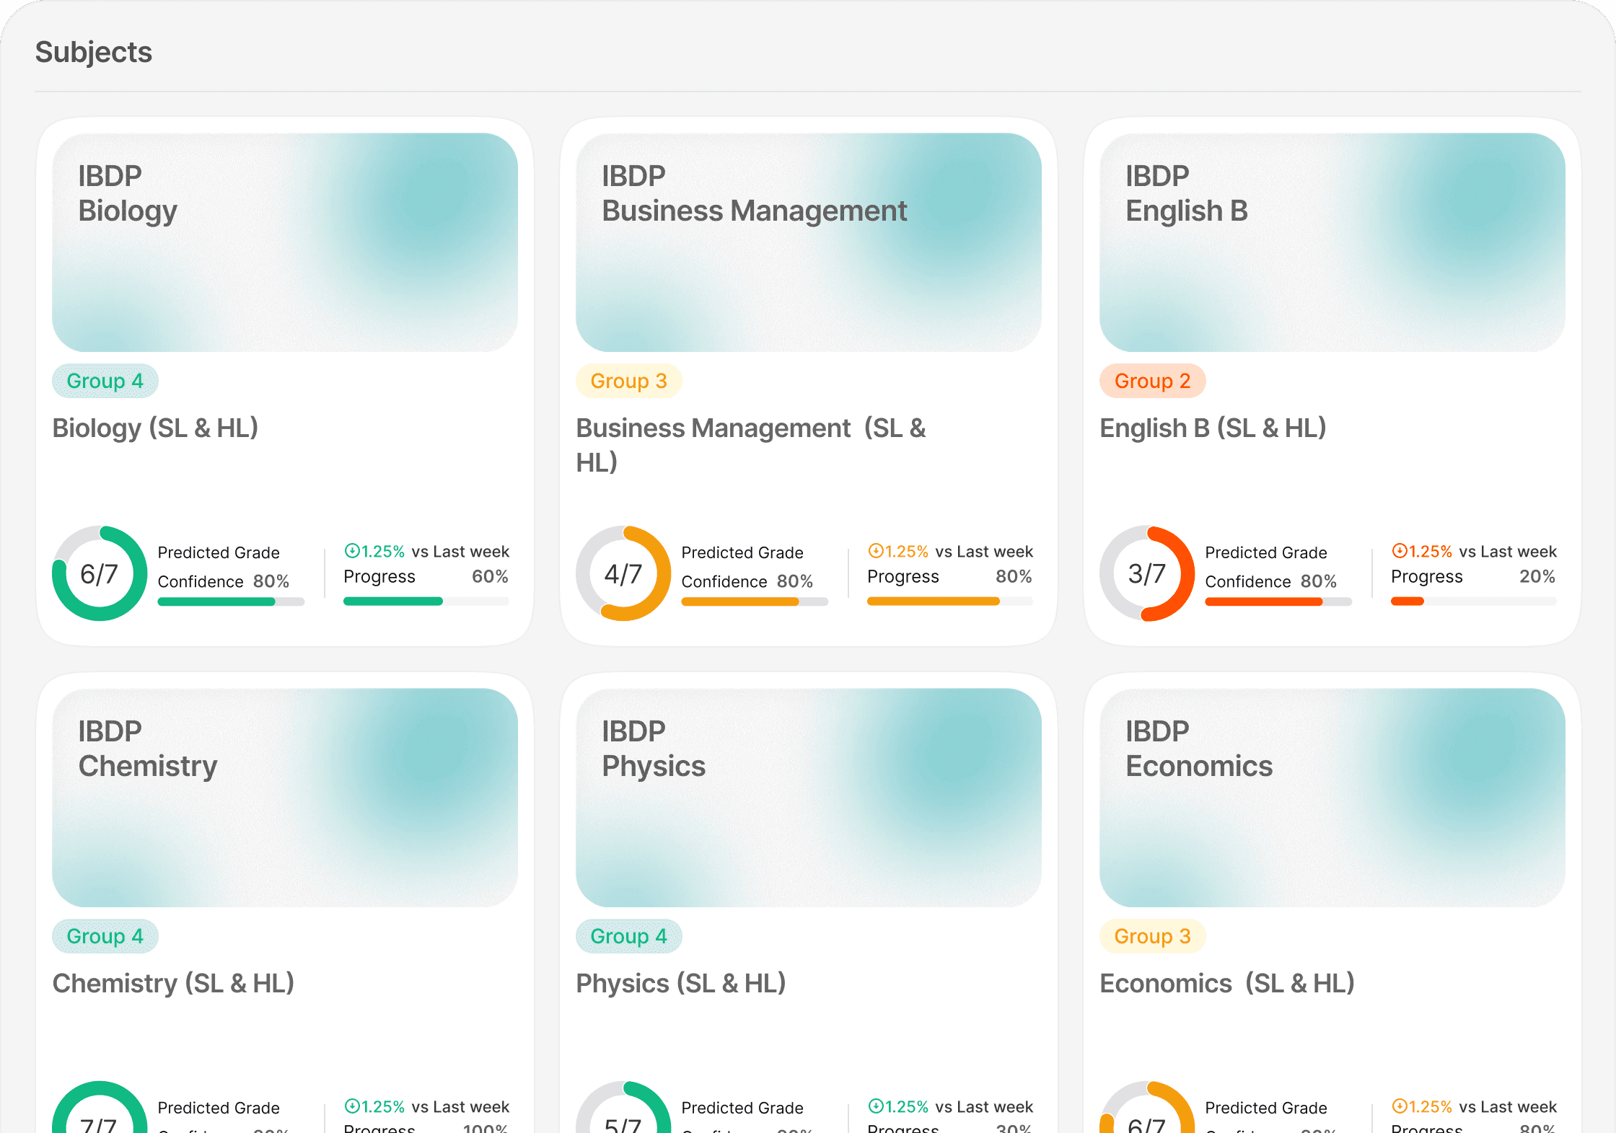
Task: Select the English B (SL & HL) title
Action: [x=1213, y=428]
